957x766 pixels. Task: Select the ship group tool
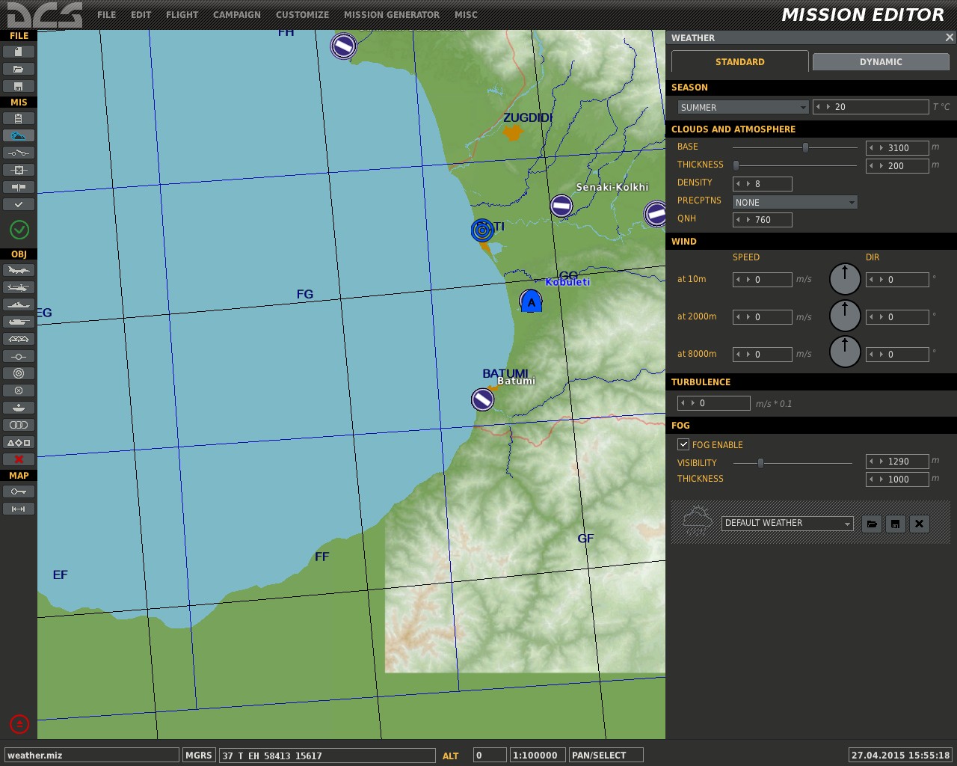pos(19,304)
